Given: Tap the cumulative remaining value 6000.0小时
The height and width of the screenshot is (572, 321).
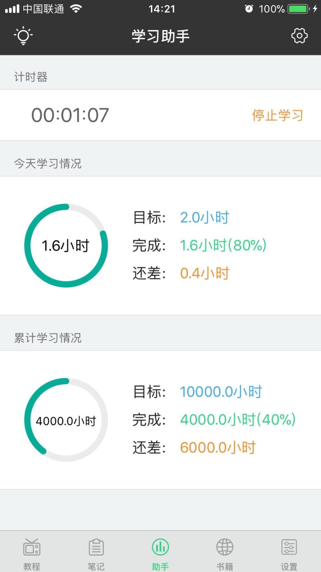Looking at the screenshot, I should click(x=218, y=447).
